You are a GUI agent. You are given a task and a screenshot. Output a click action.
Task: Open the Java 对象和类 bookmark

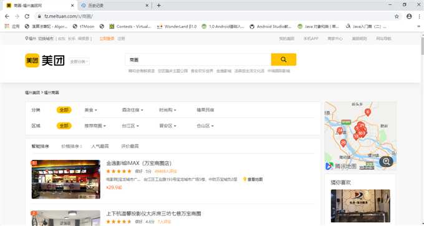[318, 27]
